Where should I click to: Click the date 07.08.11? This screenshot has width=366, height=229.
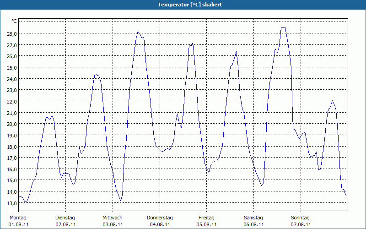(x=301, y=225)
